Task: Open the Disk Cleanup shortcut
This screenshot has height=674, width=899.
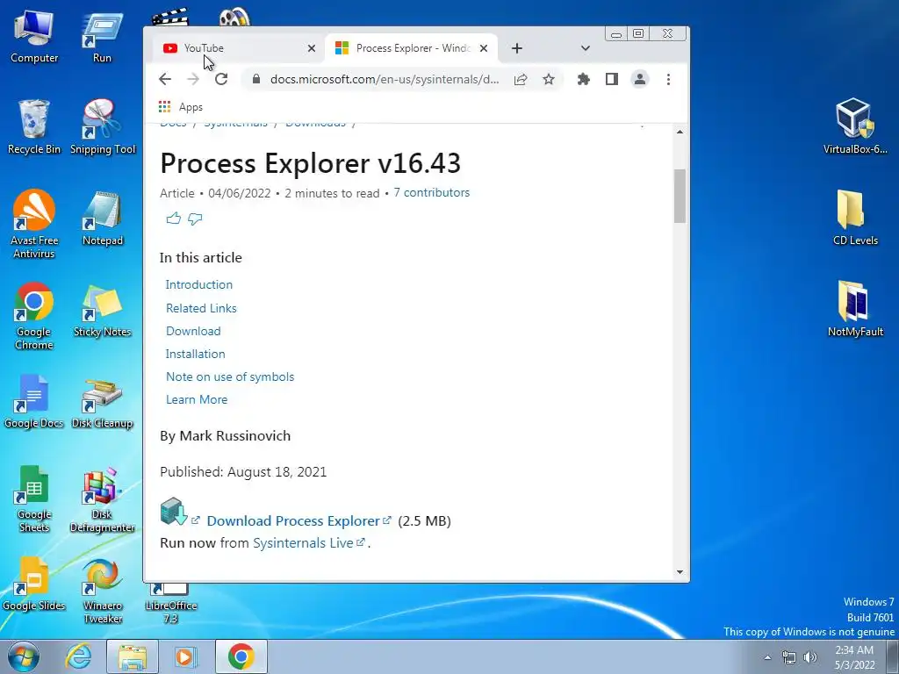Action: (x=102, y=404)
